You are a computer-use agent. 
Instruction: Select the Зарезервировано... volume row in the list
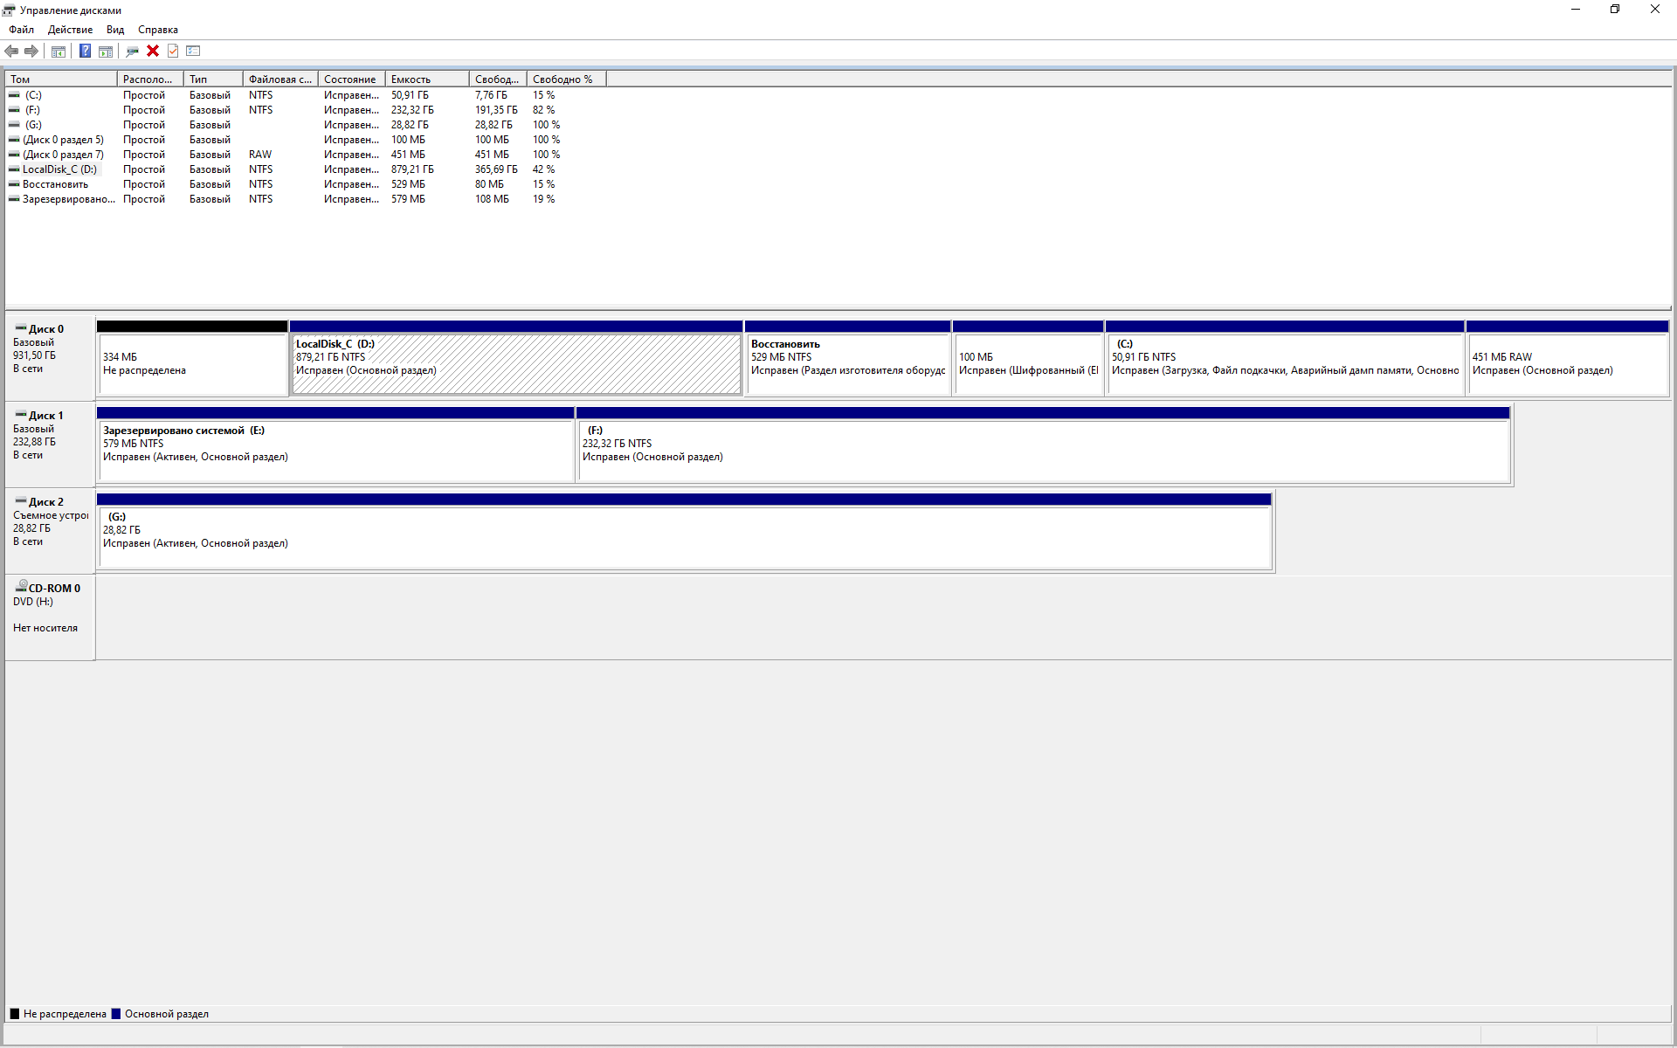coord(306,199)
